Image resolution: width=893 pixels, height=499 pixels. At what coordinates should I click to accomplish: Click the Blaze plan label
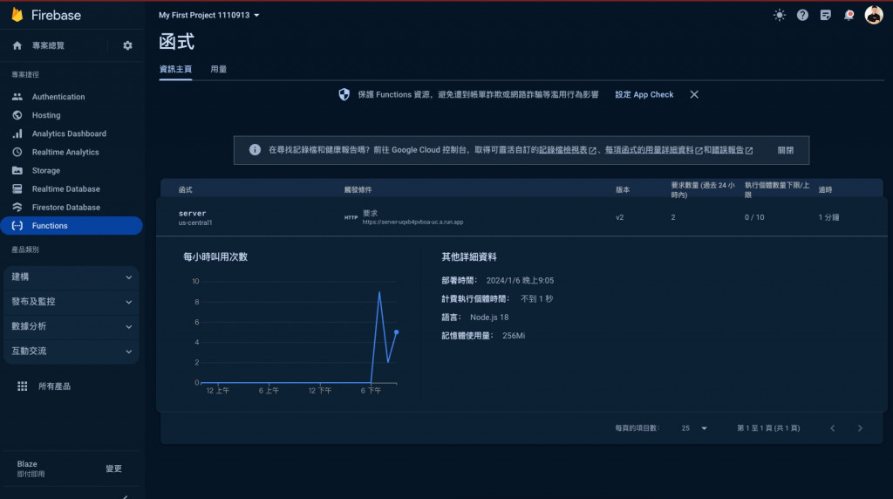pos(27,464)
